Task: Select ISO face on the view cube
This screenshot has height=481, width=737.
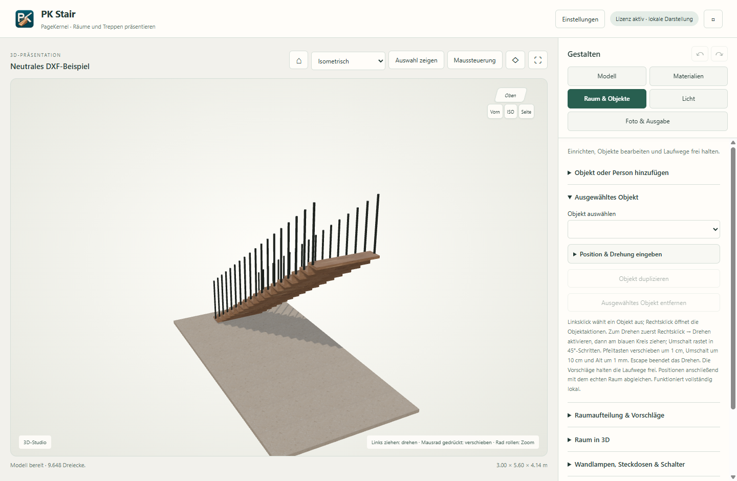Action: (511, 112)
